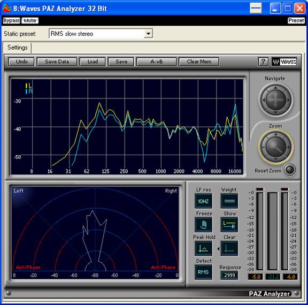
Task: Click the Waves logo button
Action: point(284,62)
